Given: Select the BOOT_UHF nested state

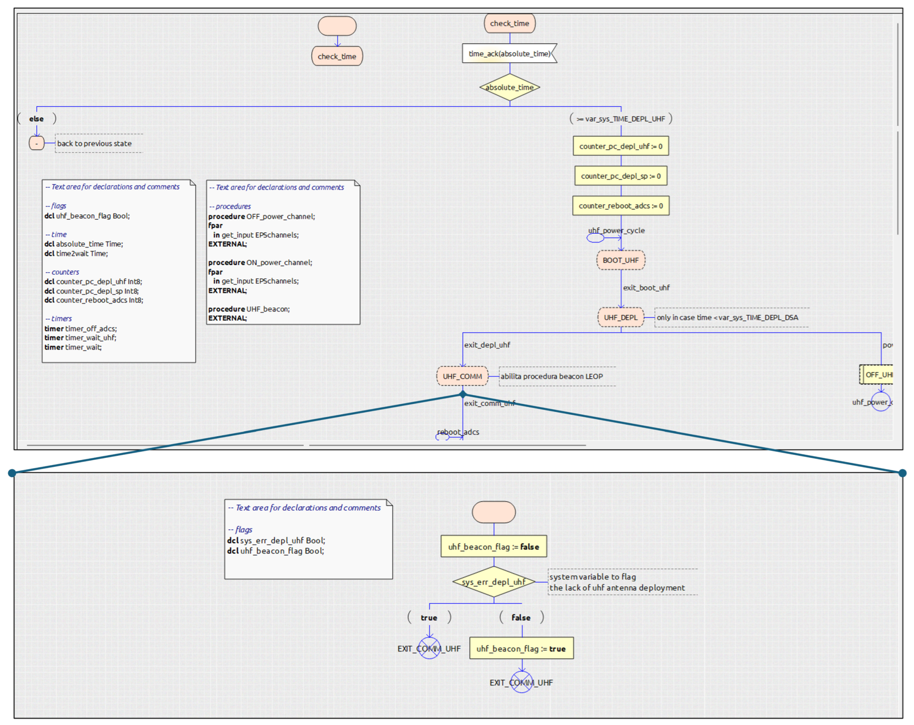Looking at the screenshot, I should (620, 260).
